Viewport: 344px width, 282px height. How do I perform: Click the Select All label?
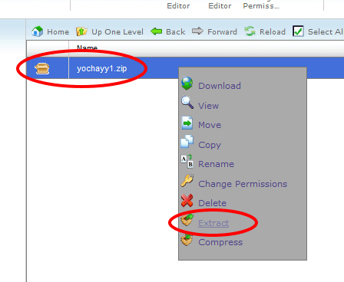[326, 32]
